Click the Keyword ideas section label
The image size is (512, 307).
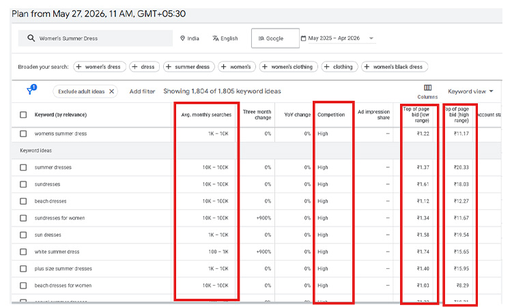click(36, 150)
